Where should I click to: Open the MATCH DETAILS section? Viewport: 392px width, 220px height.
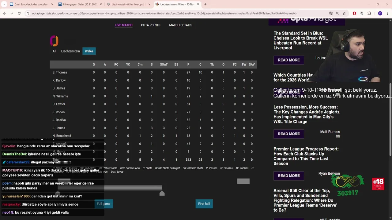click(x=181, y=25)
